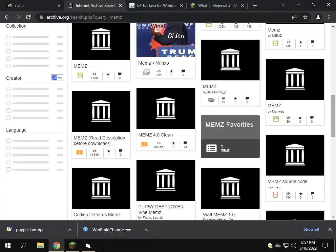Open a new browser tab
This screenshot has height=252, width=336.
pyautogui.click(x=255, y=6)
